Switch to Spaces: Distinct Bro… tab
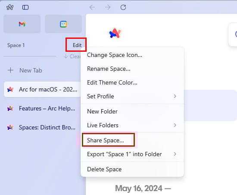237x195 pixels. (x=42, y=127)
